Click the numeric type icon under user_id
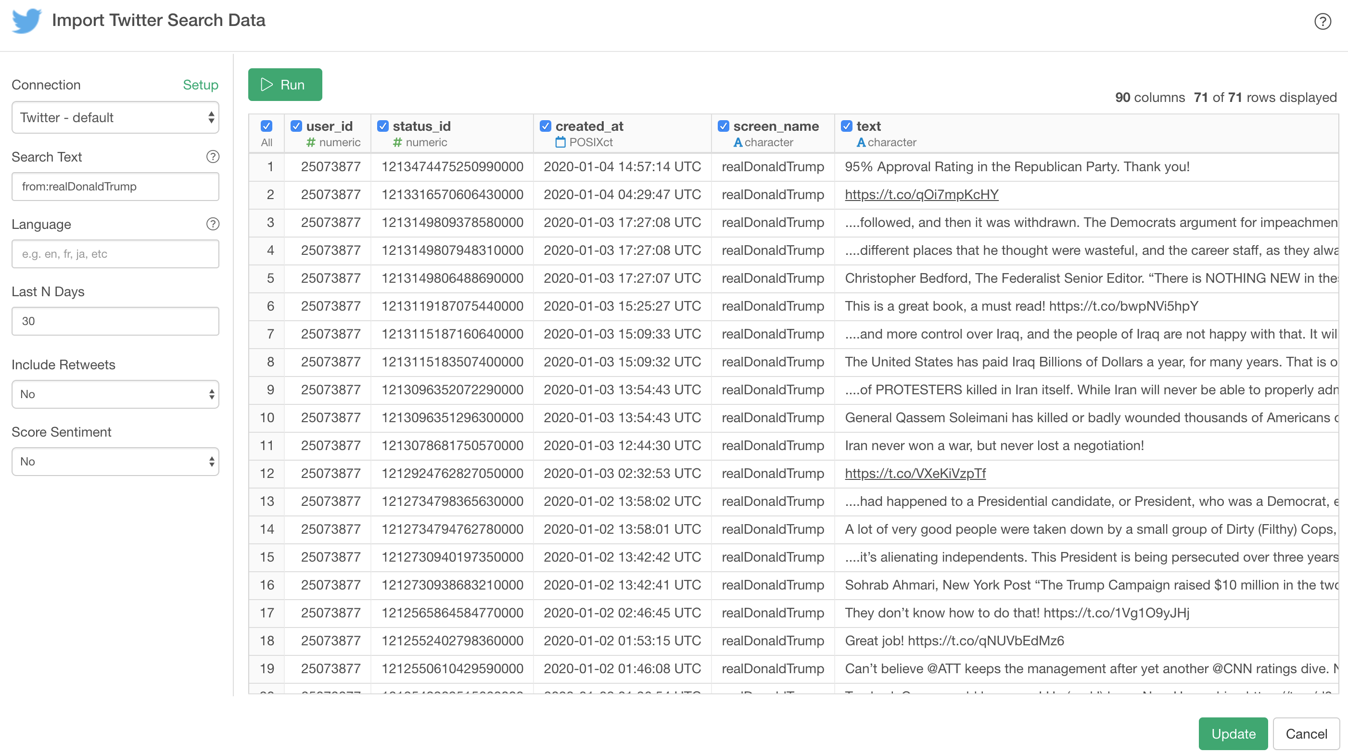This screenshot has width=1348, height=753. pos(311,142)
